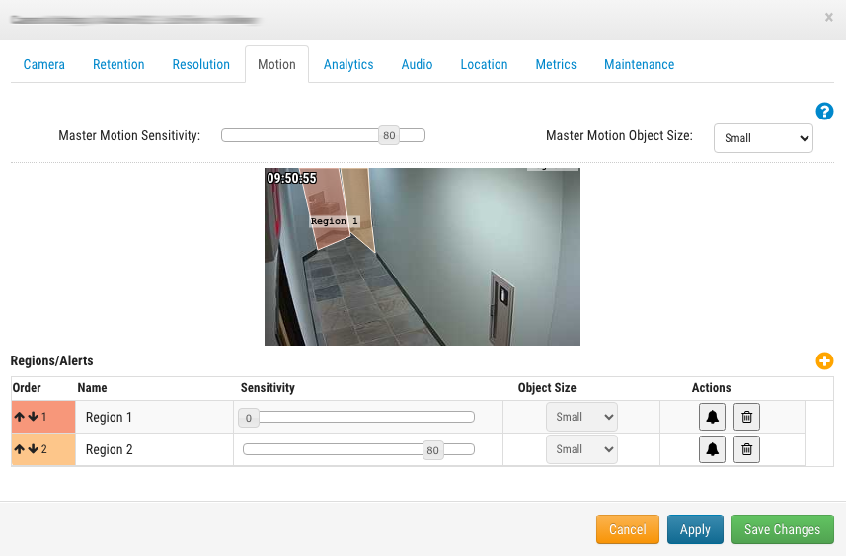Open Master Motion Object Size dropdown
The image size is (846, 556).
(762, 138)
